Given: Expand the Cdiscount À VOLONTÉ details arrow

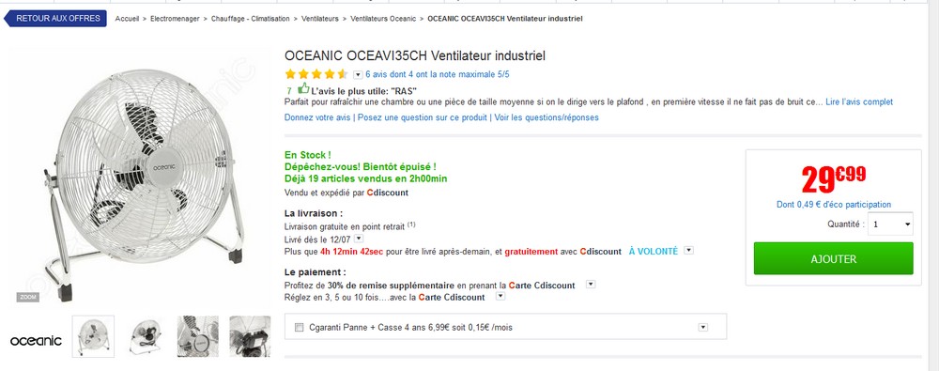Looking at the screenshot, I should pyautogui.click(x=688, y=251).
